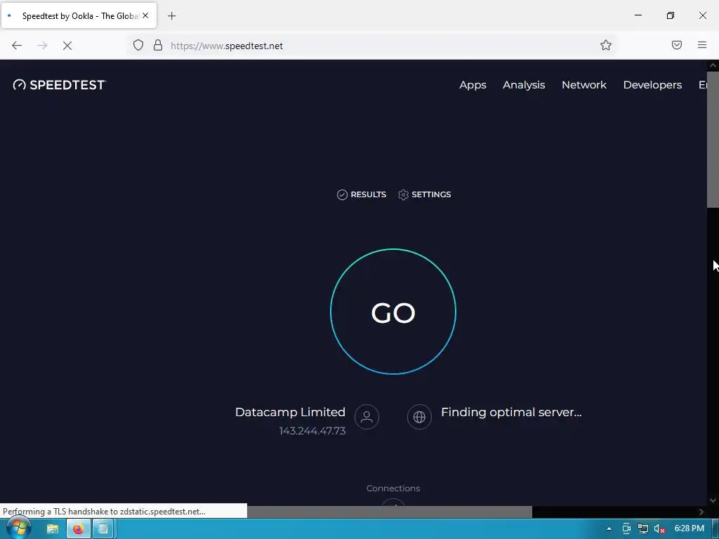Click the tracking protection shield icon
This screenshot has height=539, width=719.
[x=138, y=45]
